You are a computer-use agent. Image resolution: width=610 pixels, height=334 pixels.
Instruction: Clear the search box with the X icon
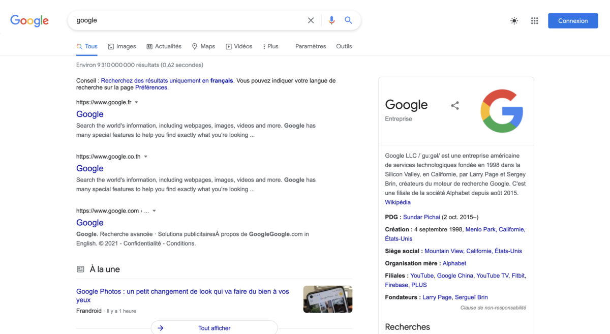(311, 20)
